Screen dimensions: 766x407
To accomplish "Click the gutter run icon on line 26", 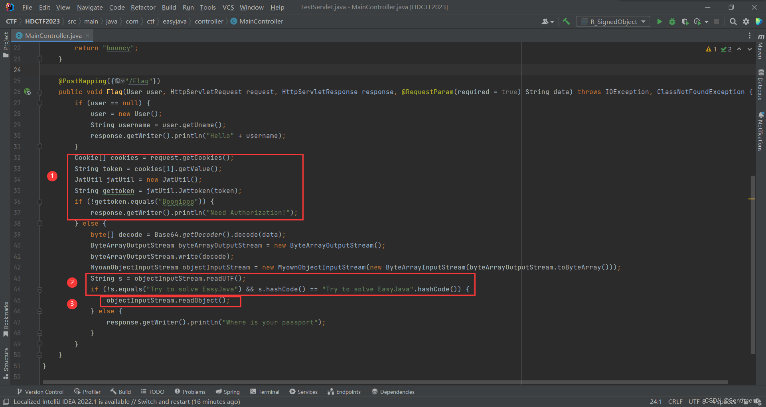I will pyautogui.click(x=28, y=92).
